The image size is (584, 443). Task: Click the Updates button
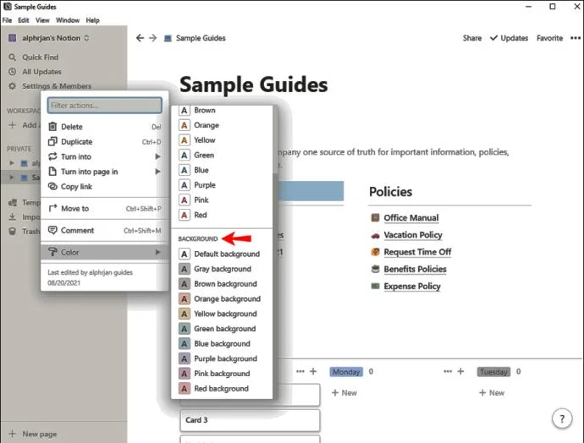point(509,38)
